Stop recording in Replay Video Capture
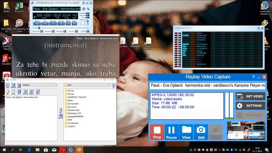Image resolution: width=272 pixels, height=153 pixels. coord(157,132)
